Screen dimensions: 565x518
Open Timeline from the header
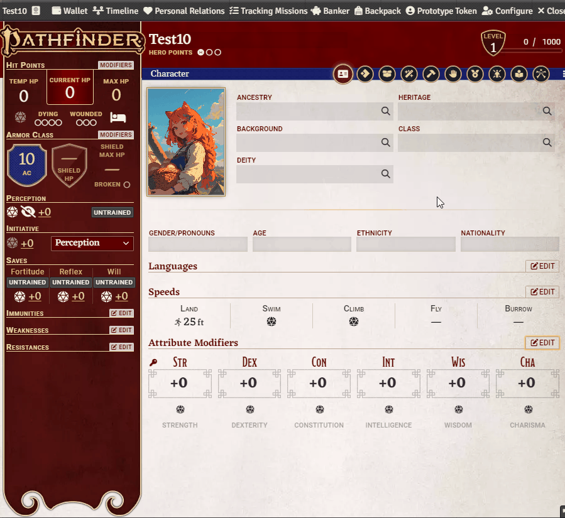pyautogui.click(x=115, y=11)
